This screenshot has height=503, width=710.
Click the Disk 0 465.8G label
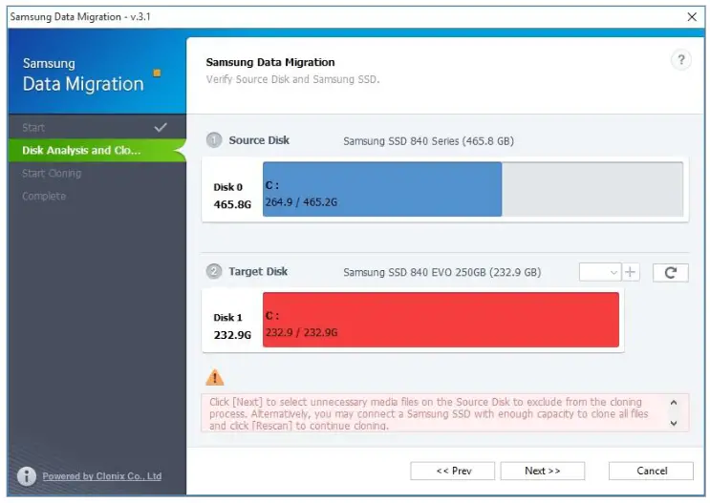click(232, 196)
